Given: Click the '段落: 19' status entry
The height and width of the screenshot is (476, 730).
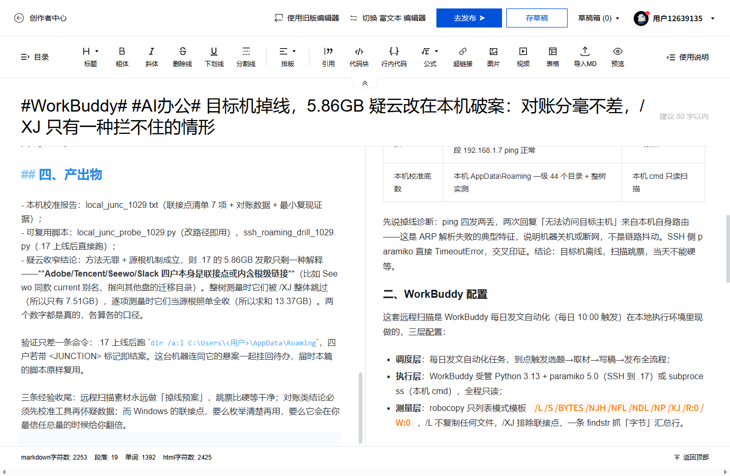Looking at the screenshot, I should click(106, 457).
